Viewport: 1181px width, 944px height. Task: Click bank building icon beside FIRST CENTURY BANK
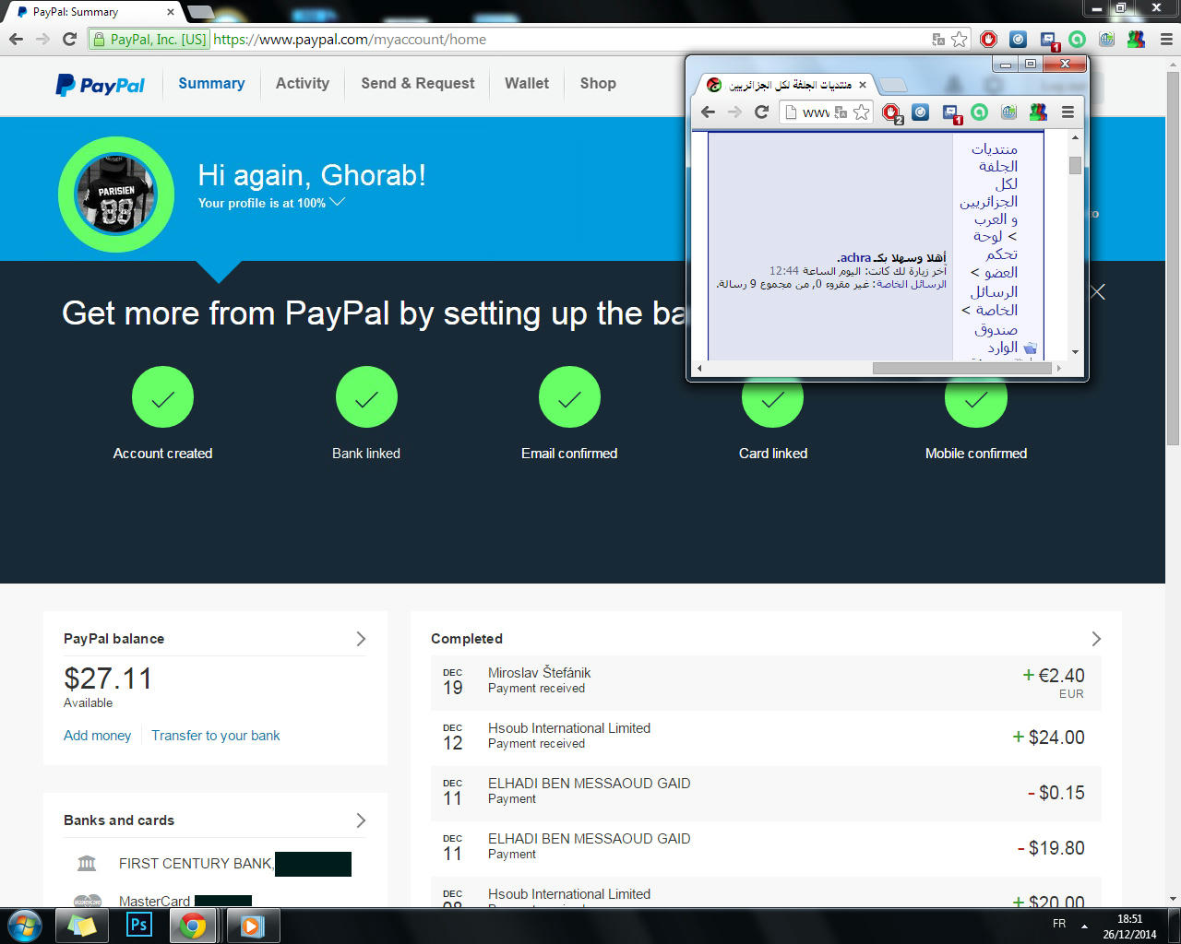(x=87, y=864)
